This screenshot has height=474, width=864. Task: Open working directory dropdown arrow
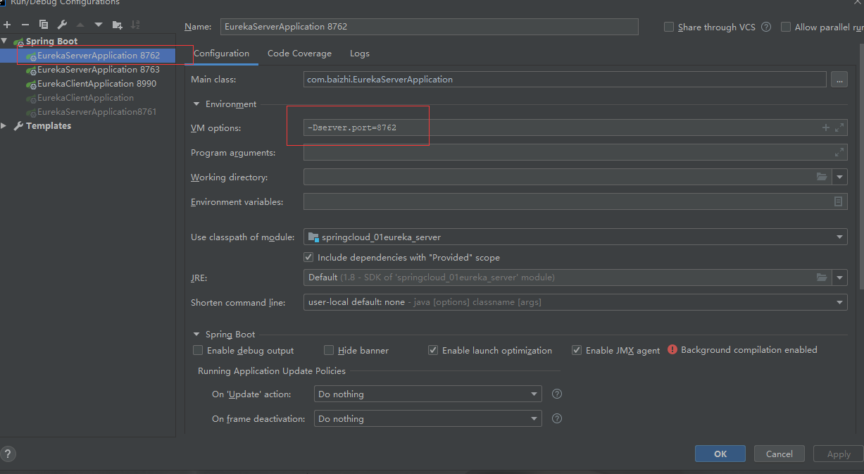tap(840, 177)
